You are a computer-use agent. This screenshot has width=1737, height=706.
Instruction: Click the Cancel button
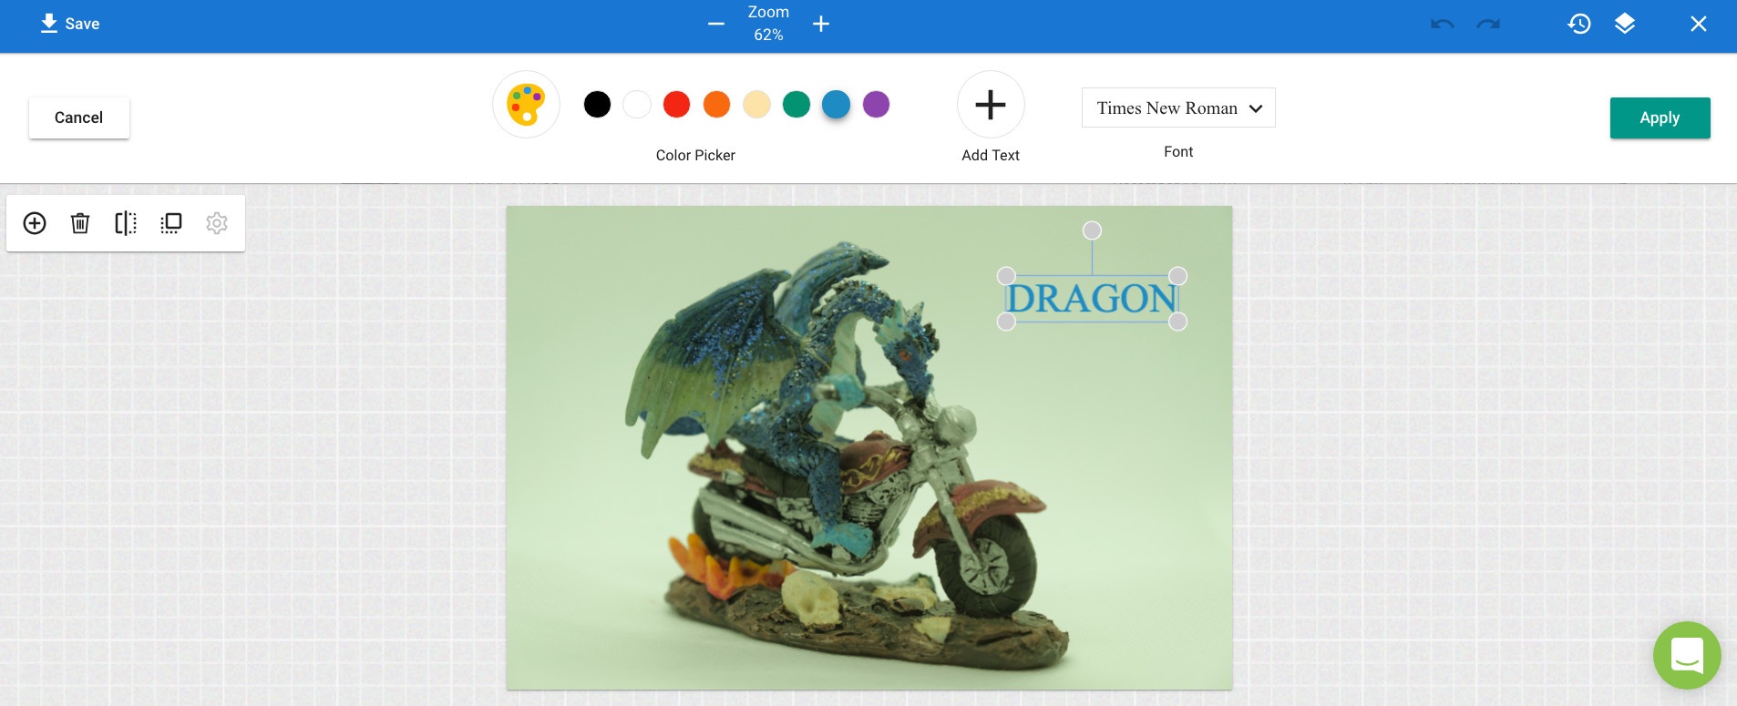[79, 118]
